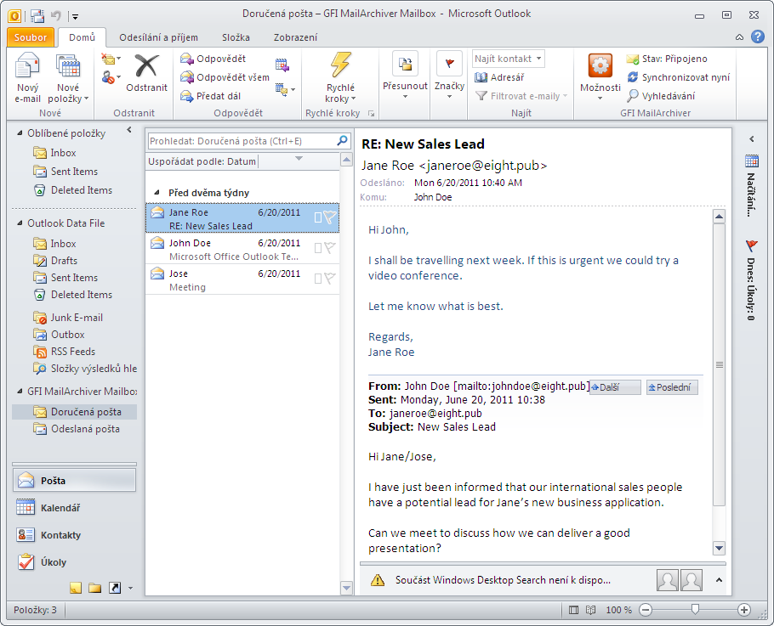Toggle category box on John Doe message
The width and height of the screenshot is (774, 626).
[x=318, y=247]
